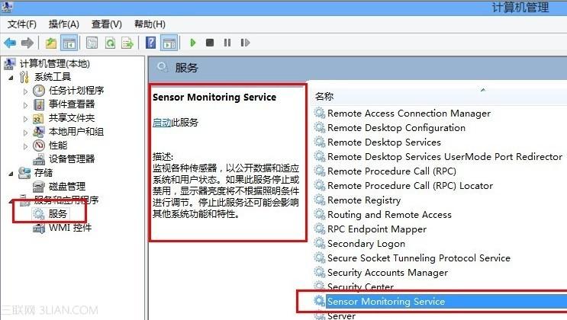Collapse the 存储 tree node
This screenshot has height=320, width=567.
11,174
